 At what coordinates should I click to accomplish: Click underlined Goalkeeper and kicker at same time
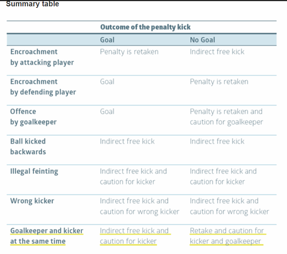point(47,236)
